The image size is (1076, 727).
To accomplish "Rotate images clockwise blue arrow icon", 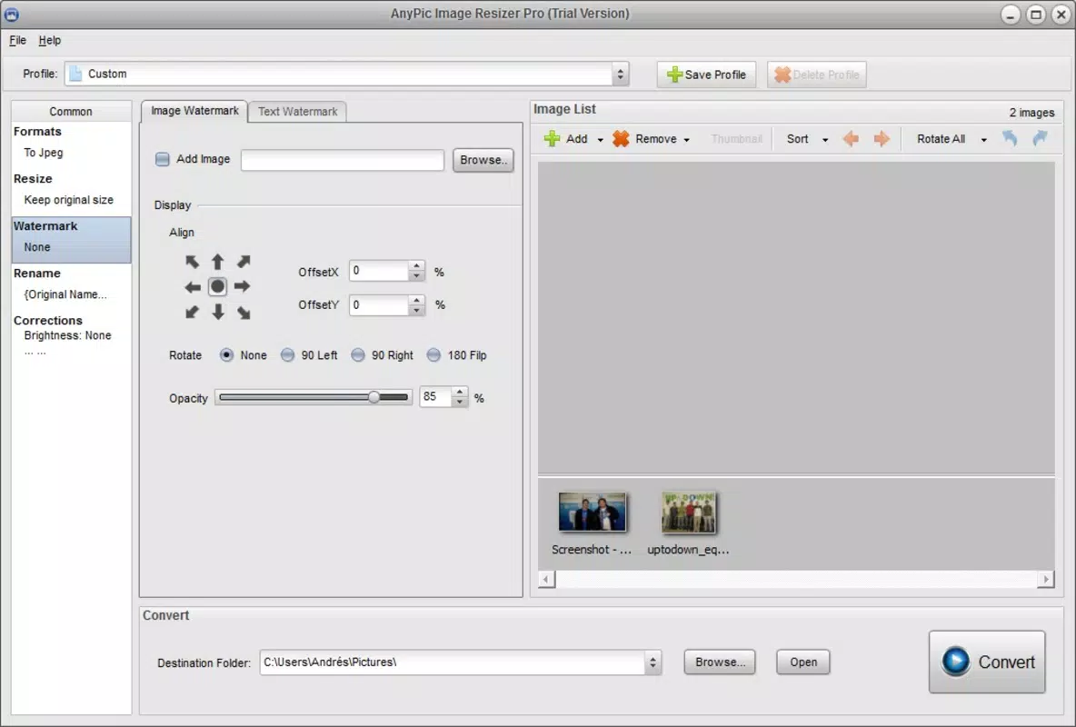I will point(1041,138).
